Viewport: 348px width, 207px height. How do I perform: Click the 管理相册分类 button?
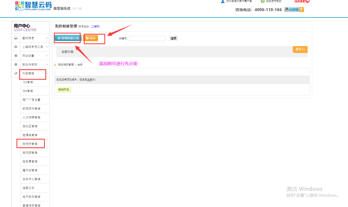point(68,38)
